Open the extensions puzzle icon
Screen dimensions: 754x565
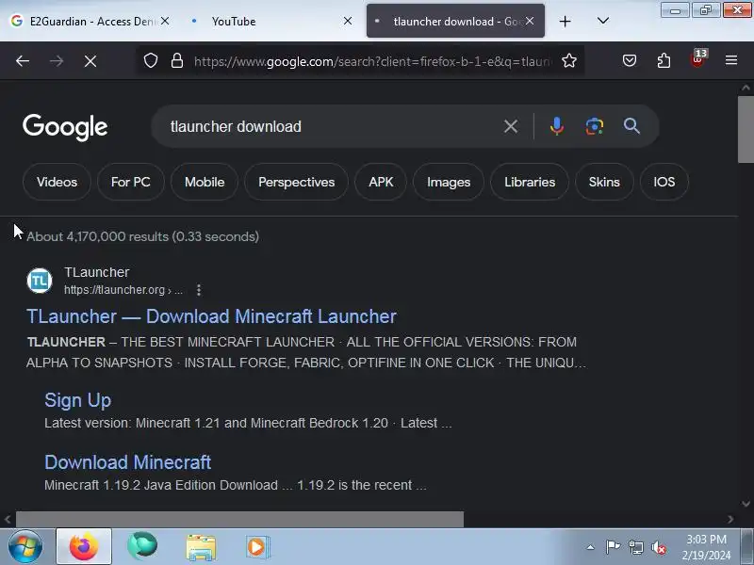coord(664,60)
